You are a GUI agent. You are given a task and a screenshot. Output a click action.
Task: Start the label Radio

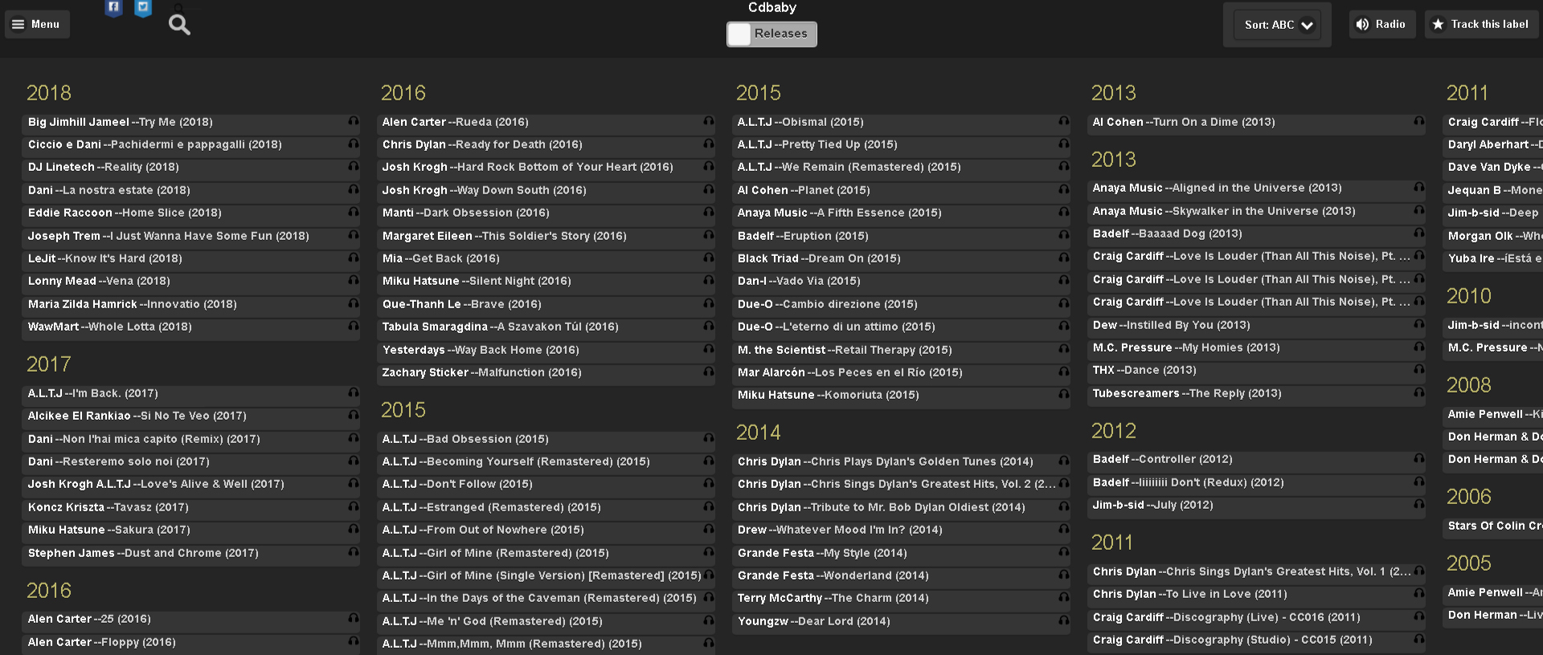pyautogui.click(x=1381, y=24)
